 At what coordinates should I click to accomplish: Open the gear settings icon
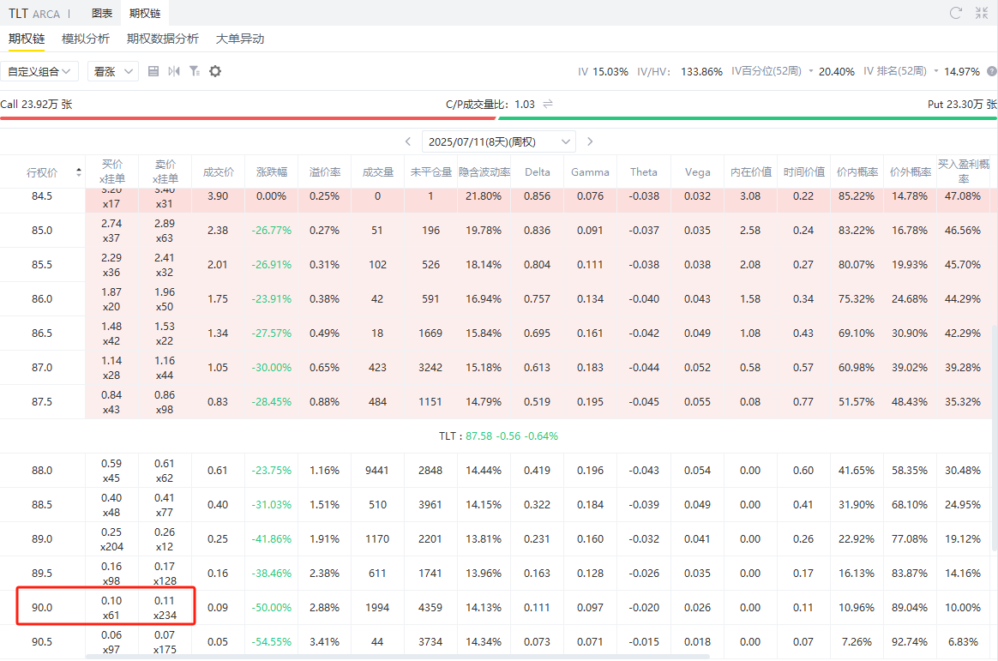click(x=215, y=71)
